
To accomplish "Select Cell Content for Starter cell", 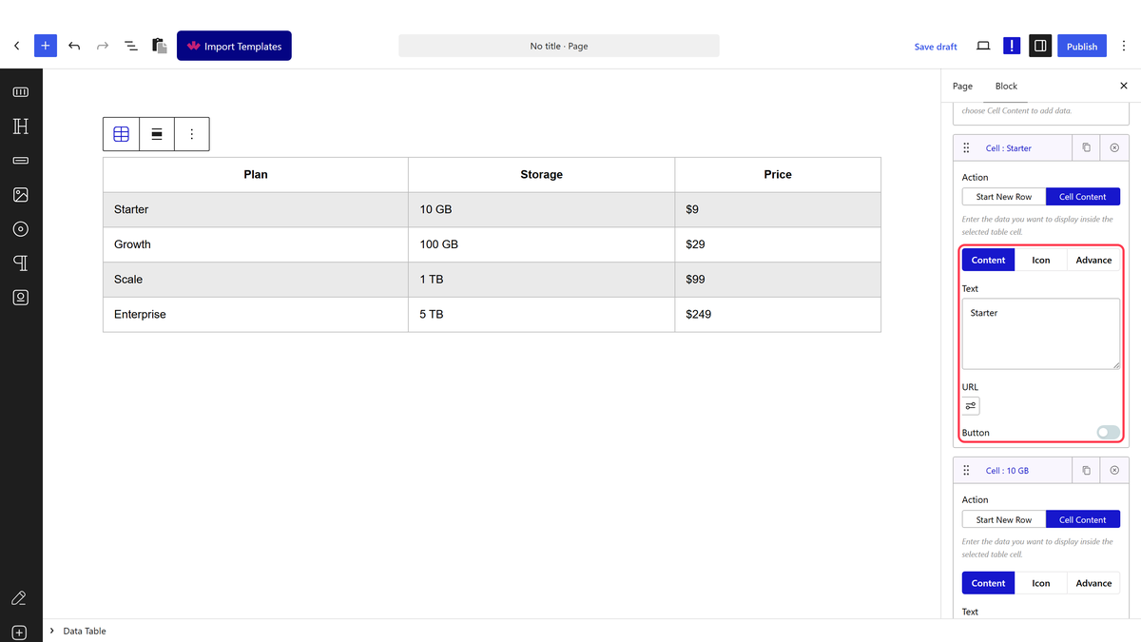I will 1083,197.
